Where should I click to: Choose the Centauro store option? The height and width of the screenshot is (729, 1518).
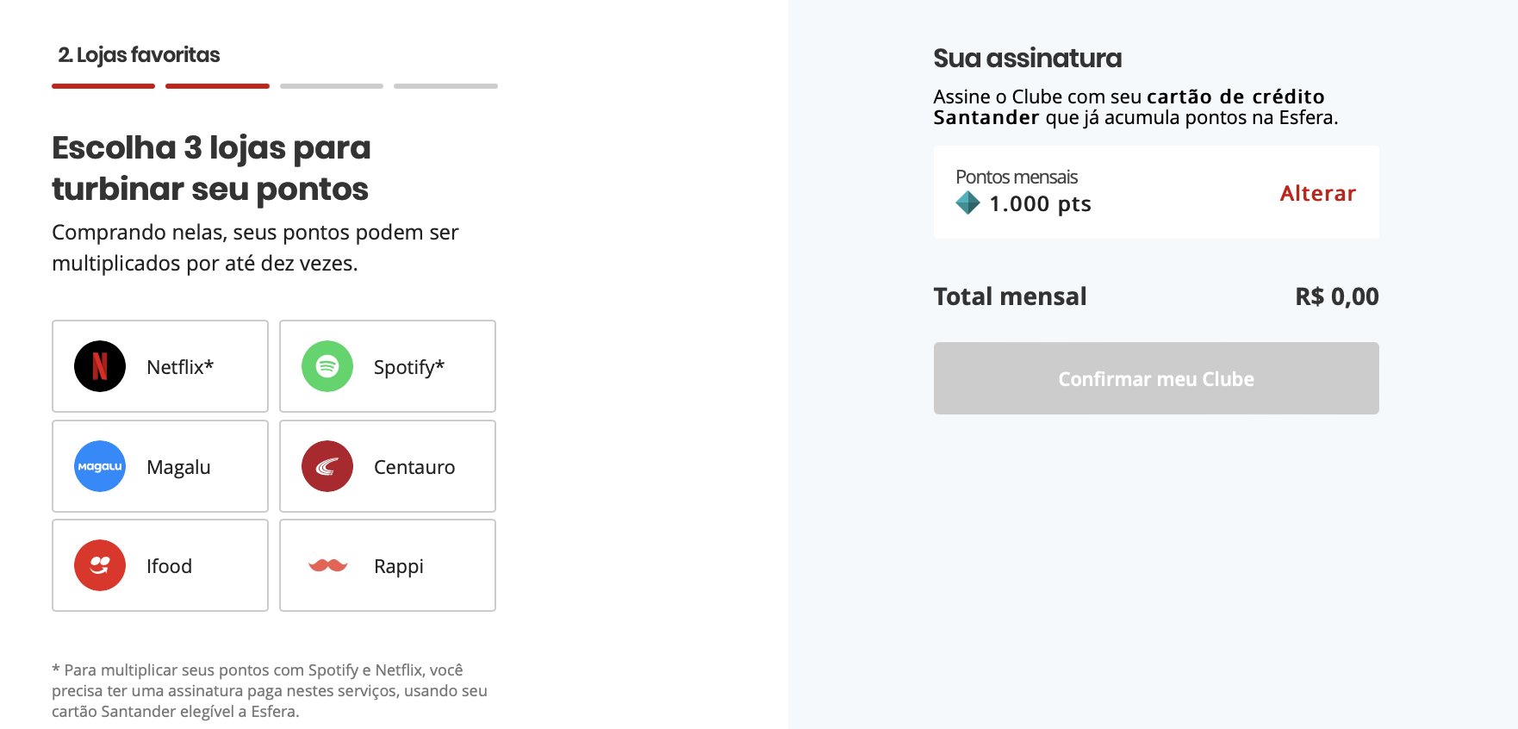(x=388, y=466)
